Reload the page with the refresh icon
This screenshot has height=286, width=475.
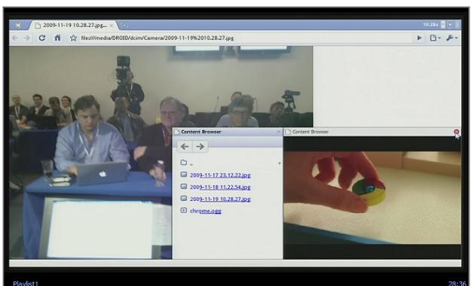[x=42, y=38]
